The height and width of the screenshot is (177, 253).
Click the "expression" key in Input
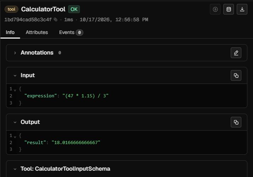click(x=41, y=96)
